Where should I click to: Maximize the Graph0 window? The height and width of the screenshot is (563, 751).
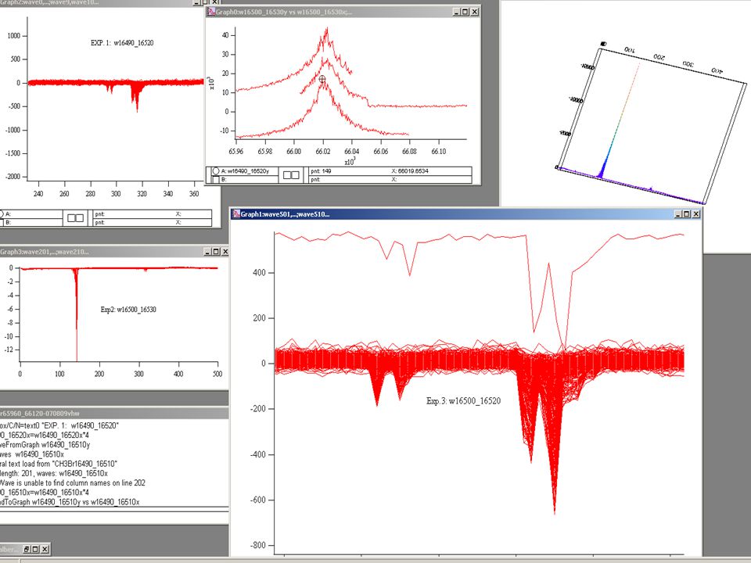pos(465,12)
